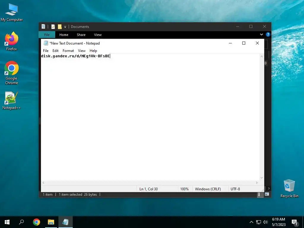The image size is (304, 228).
Task: Close the Documents Explorer window
Action: (x=265, y=26)
